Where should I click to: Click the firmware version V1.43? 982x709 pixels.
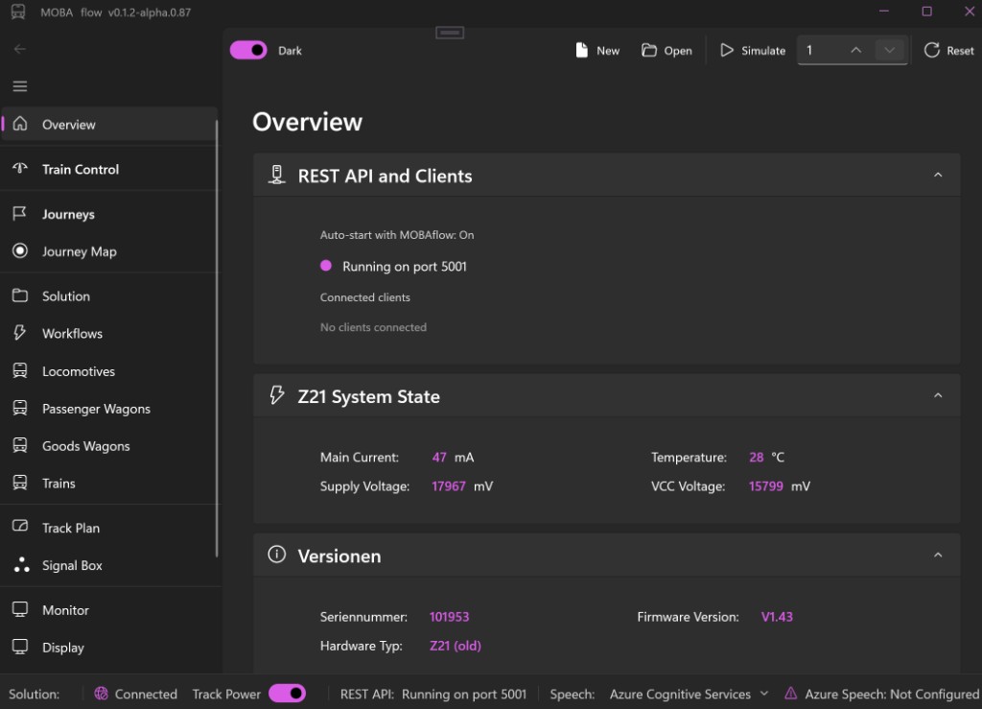coord(777,617)
